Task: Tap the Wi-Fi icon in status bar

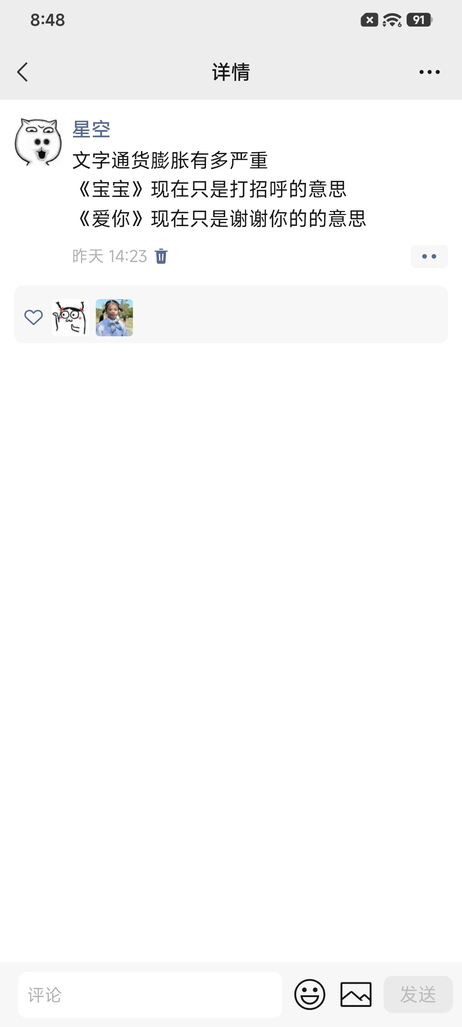Action: pyautogui.click(x=392, y=20)
